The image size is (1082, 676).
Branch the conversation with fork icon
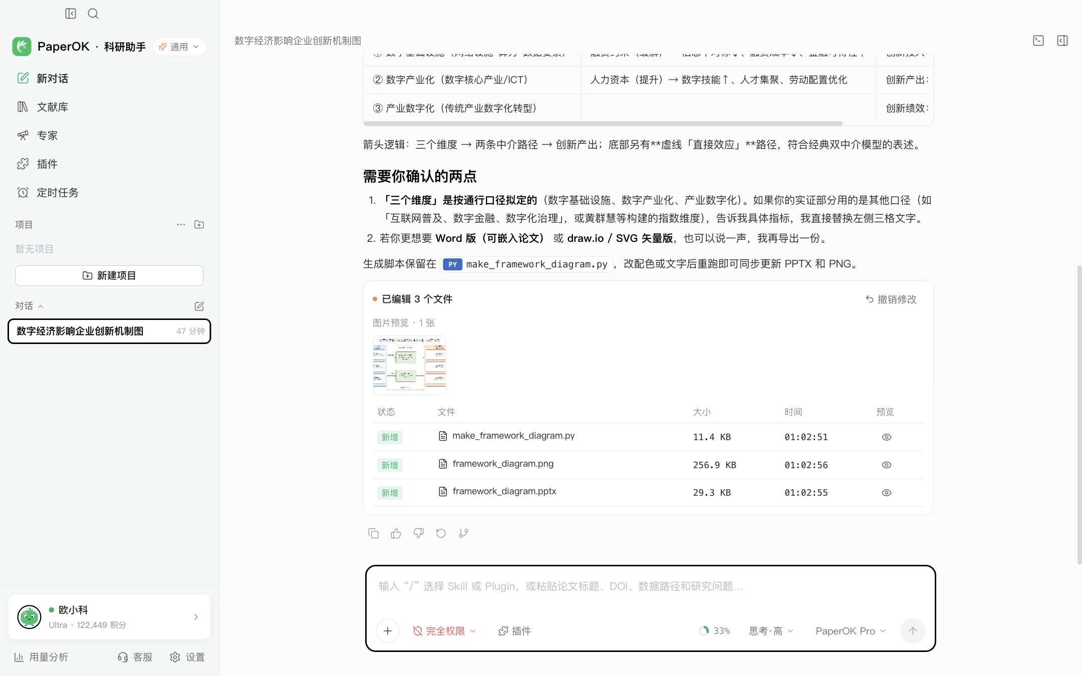[463, 533]
